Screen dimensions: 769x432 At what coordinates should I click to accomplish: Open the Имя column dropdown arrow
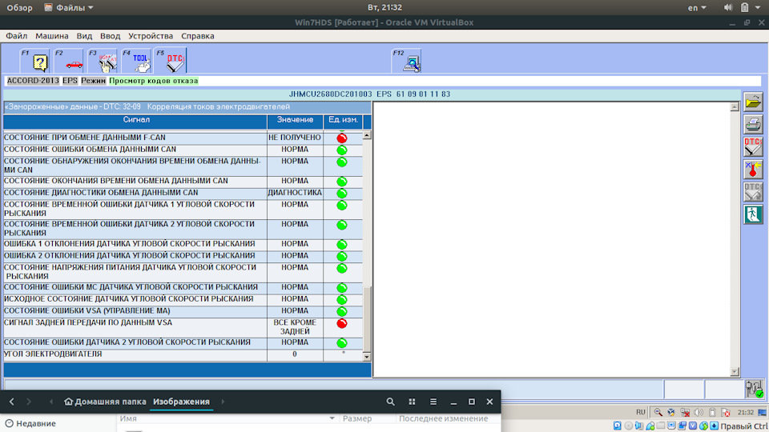pos(332,418)
